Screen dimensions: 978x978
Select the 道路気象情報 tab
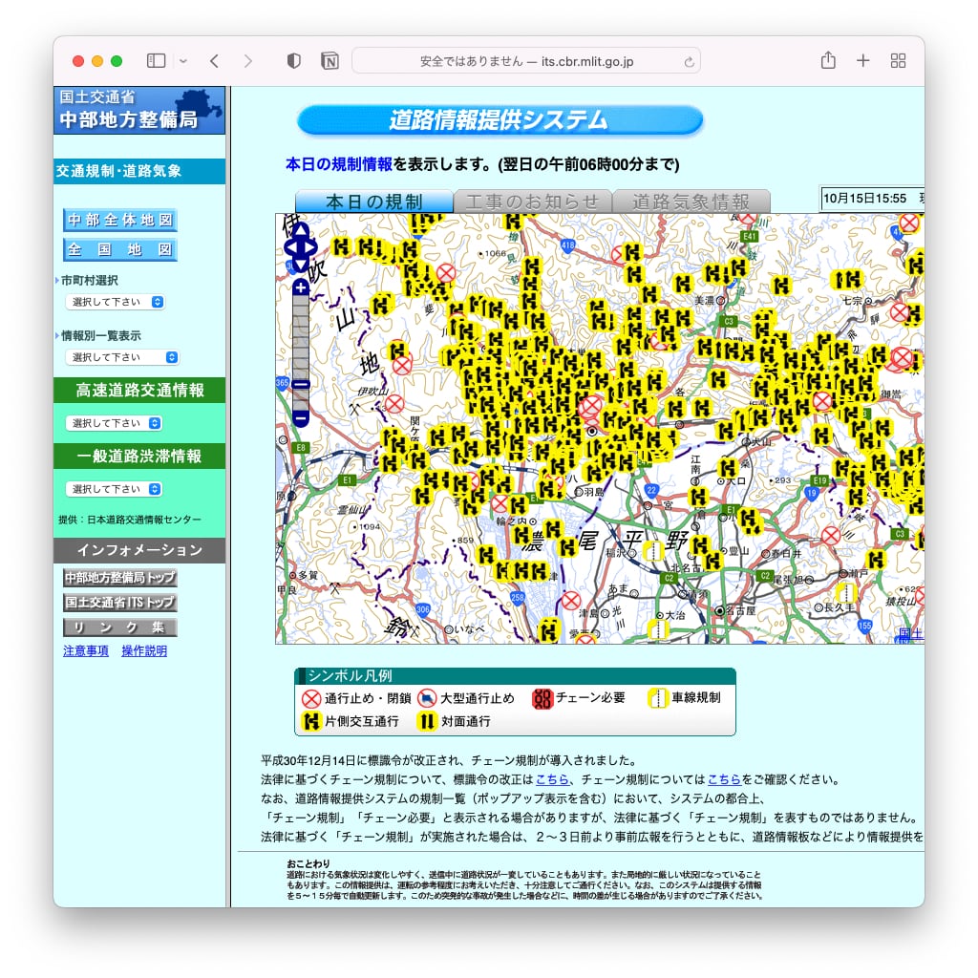pyautogui.click(x=691, y=202)
